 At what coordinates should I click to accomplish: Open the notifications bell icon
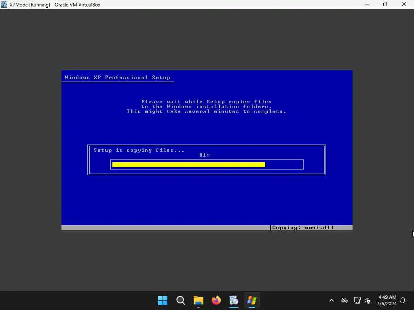[x=403, y=300]
